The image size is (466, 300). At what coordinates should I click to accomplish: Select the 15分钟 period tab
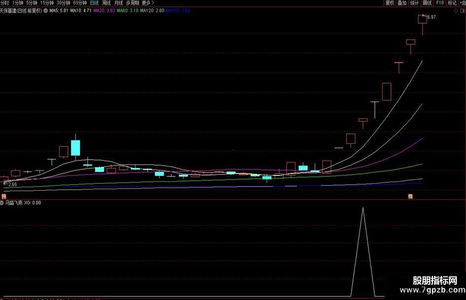coord(47,3)
